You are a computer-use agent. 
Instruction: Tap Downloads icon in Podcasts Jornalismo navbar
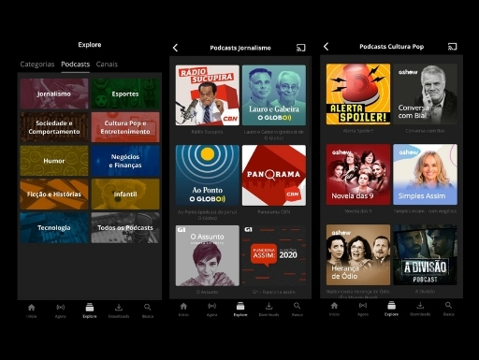pyautogui.click(x=269, y=306)
